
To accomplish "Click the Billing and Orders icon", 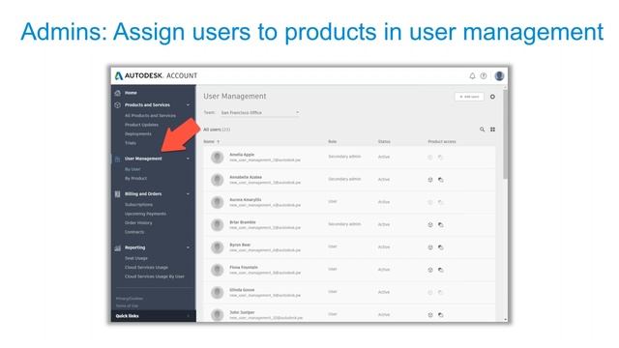I will (118, 194).
